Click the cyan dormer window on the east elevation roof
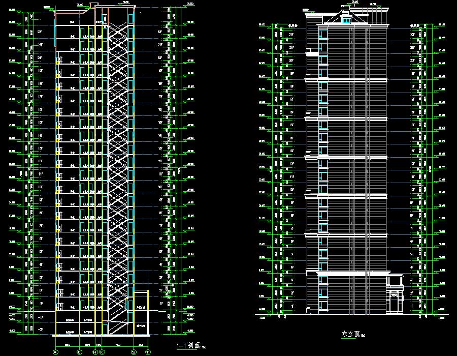The width and height of the screenshot is (457, 356). [346, 21]
